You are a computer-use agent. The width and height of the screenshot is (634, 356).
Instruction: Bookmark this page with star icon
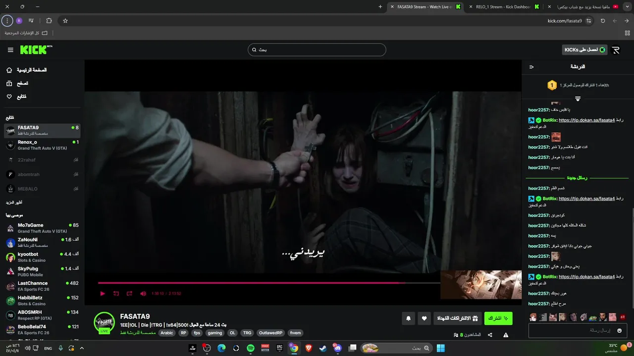point(65,21)
